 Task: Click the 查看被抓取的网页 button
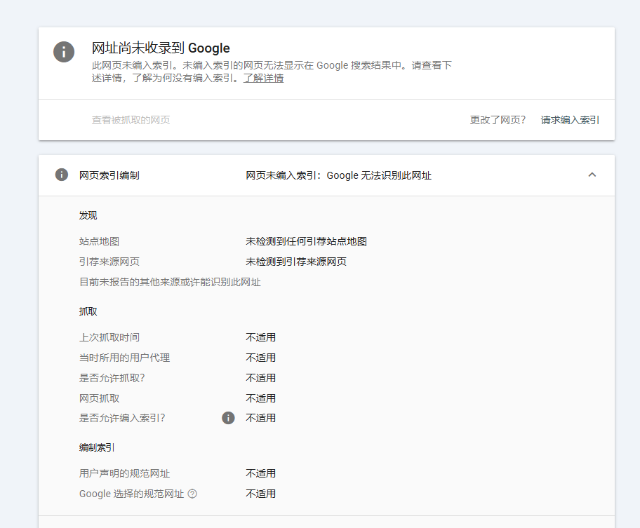tap(131, 120)
